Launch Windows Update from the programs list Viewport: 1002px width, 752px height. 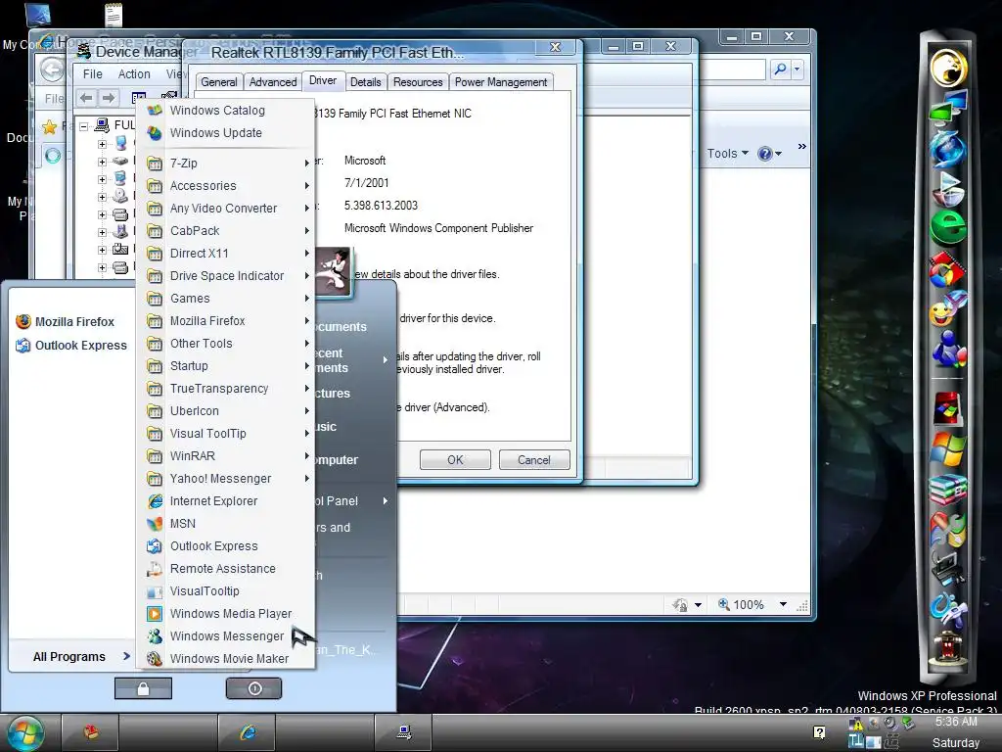(x=227, y=133)
